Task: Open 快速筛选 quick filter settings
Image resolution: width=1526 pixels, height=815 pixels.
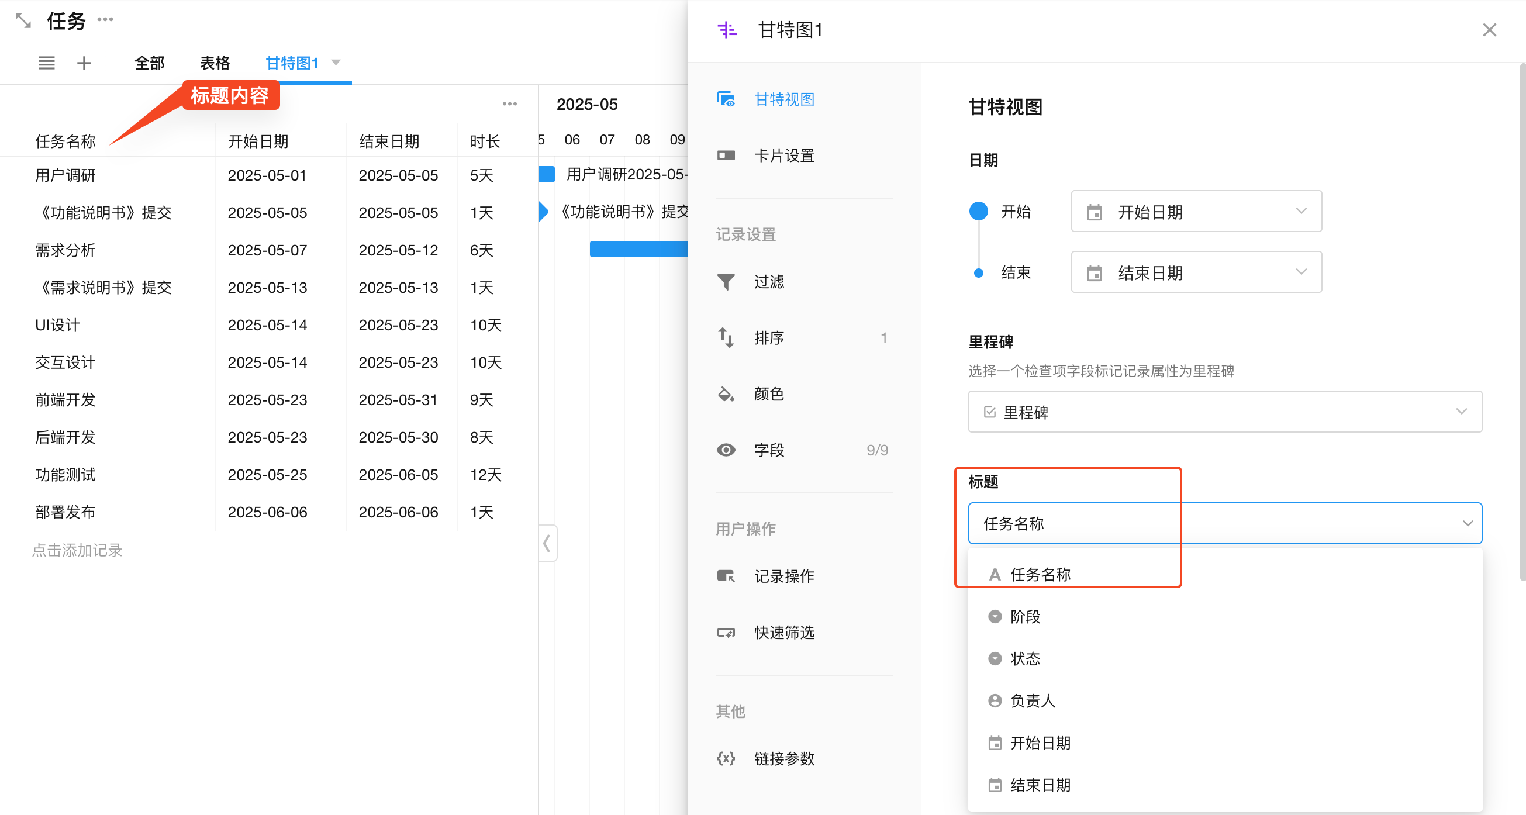Action: coord(783,633)
